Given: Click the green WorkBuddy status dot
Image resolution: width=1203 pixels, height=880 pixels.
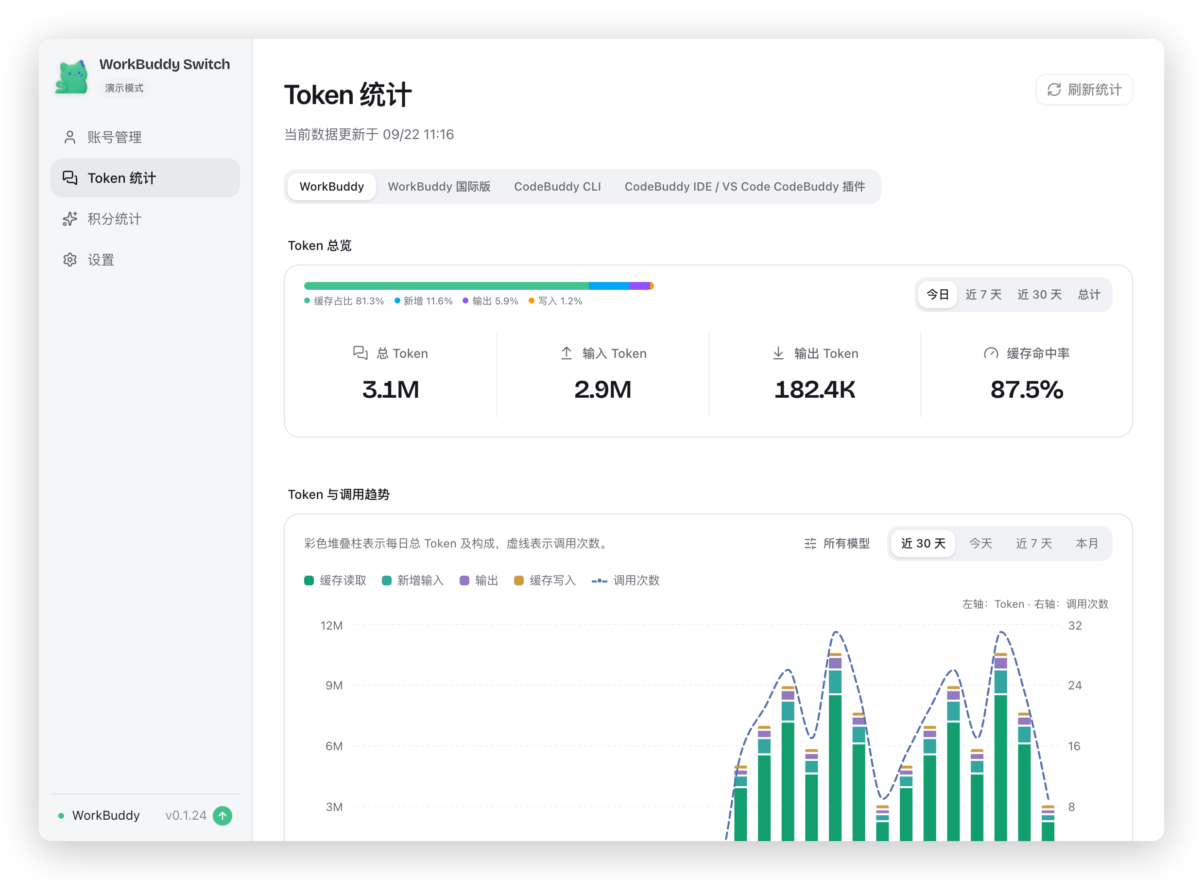Looking at the screenshot, I should 61,815.
